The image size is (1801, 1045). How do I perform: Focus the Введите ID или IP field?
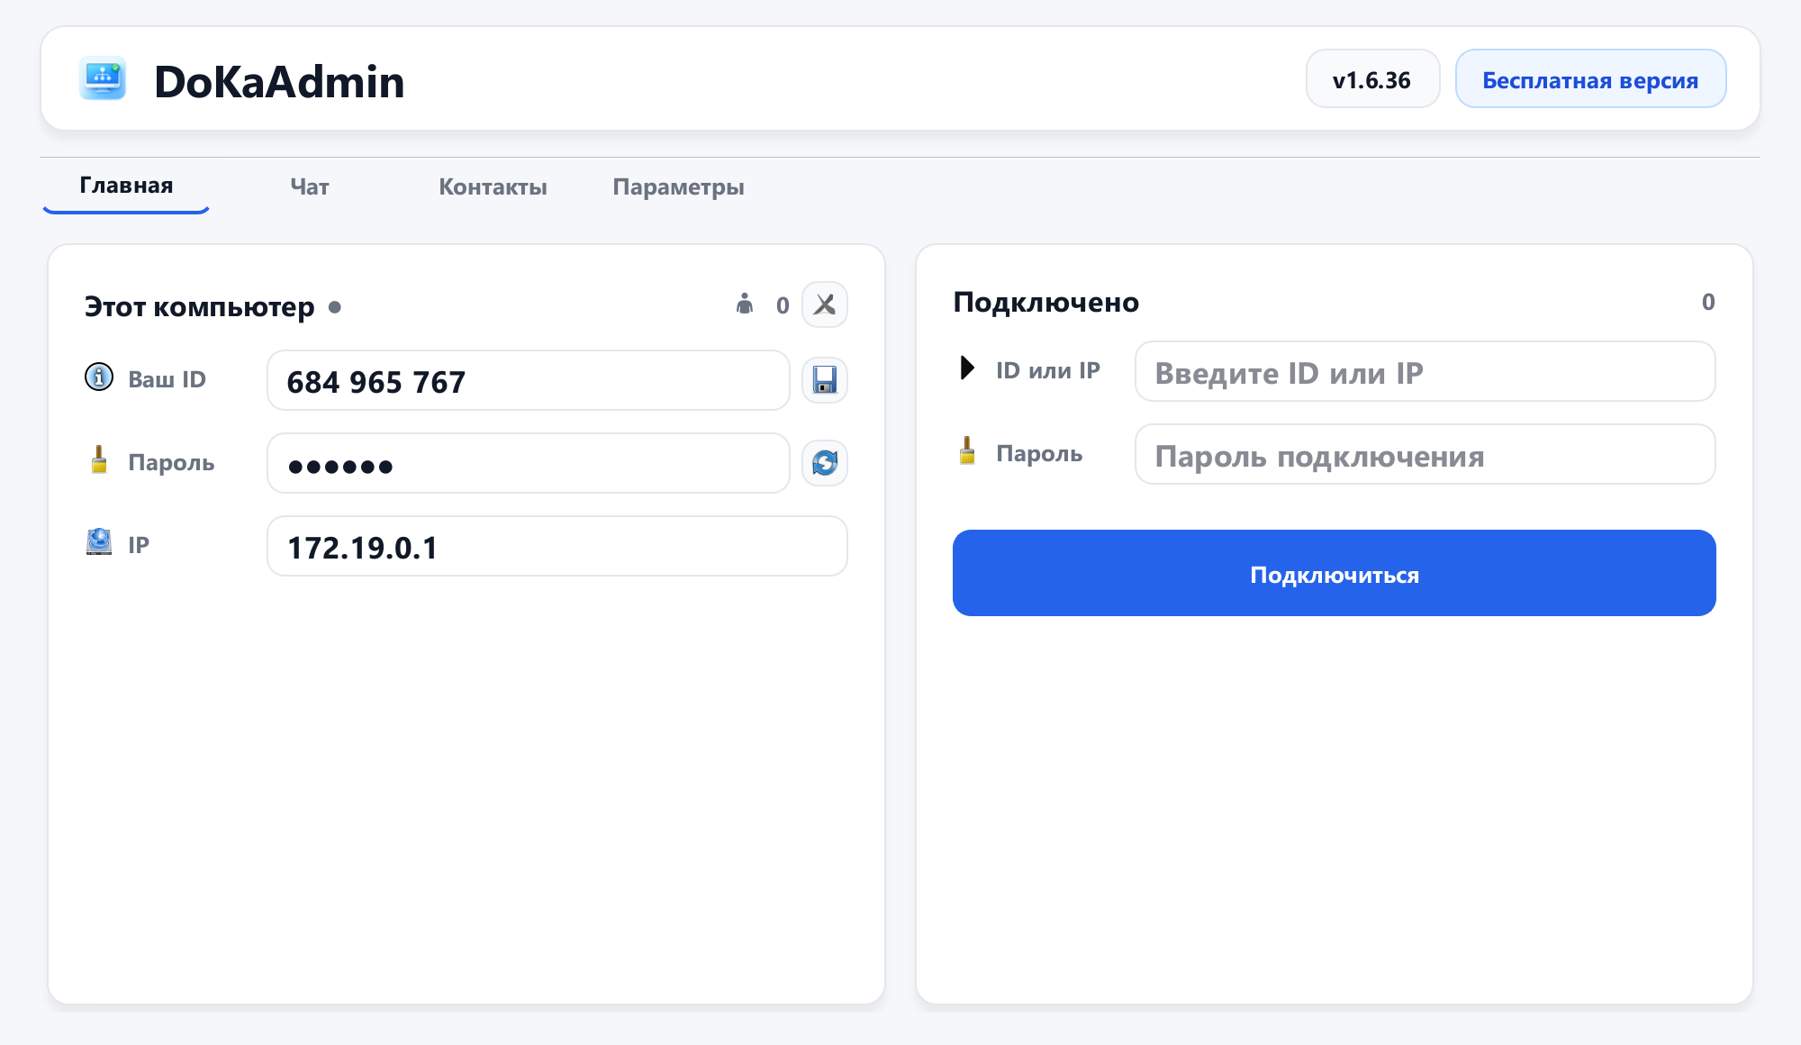[x=1425, y=371]
